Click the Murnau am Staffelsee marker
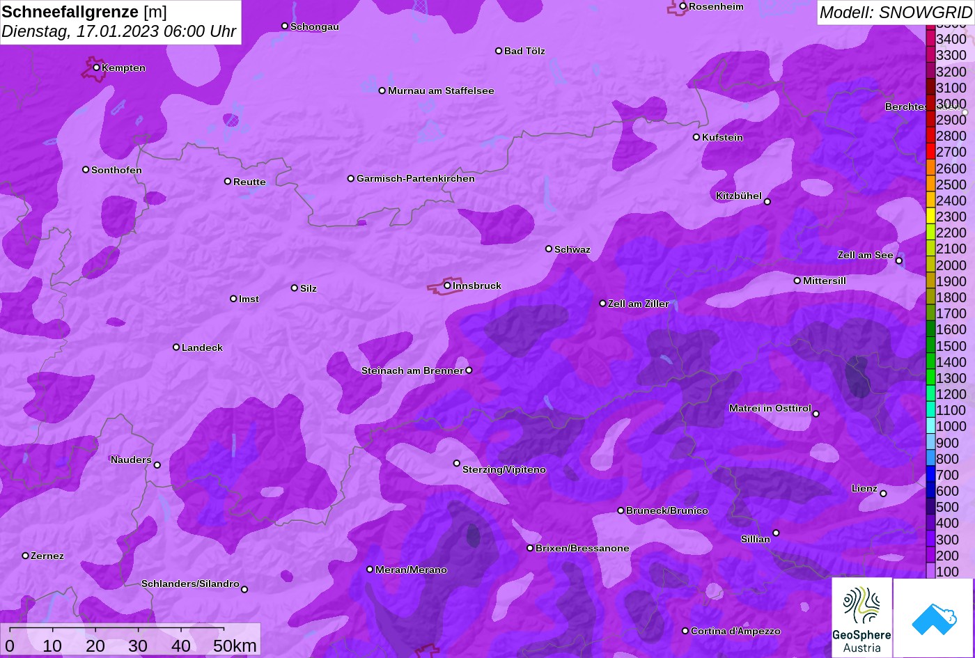Screen dimensions: 975x658 (x=382, y=91)
